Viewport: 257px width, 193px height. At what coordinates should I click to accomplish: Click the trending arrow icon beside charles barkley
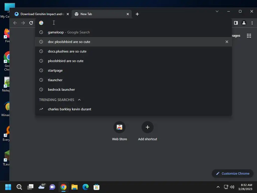coord(41,109)
